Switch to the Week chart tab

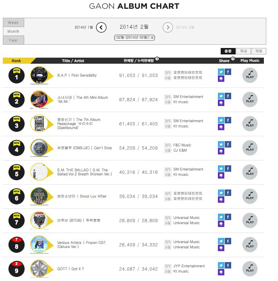tap(13, 23)
